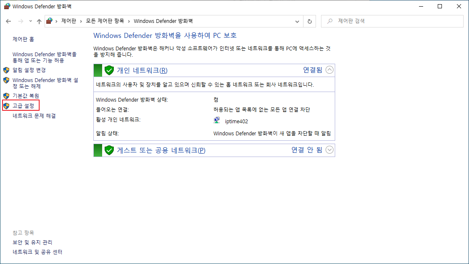Click the Control Panel icon in address bar
Screen dimensions: 469x264
coord(50,21)
